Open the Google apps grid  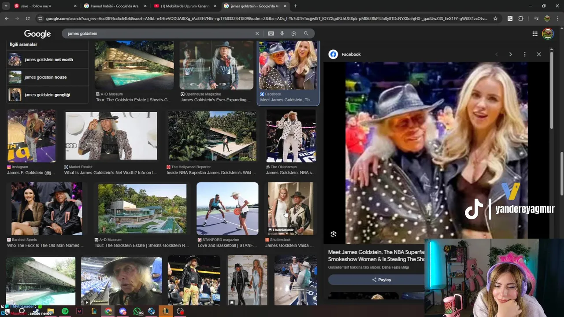tap(535, 34)
